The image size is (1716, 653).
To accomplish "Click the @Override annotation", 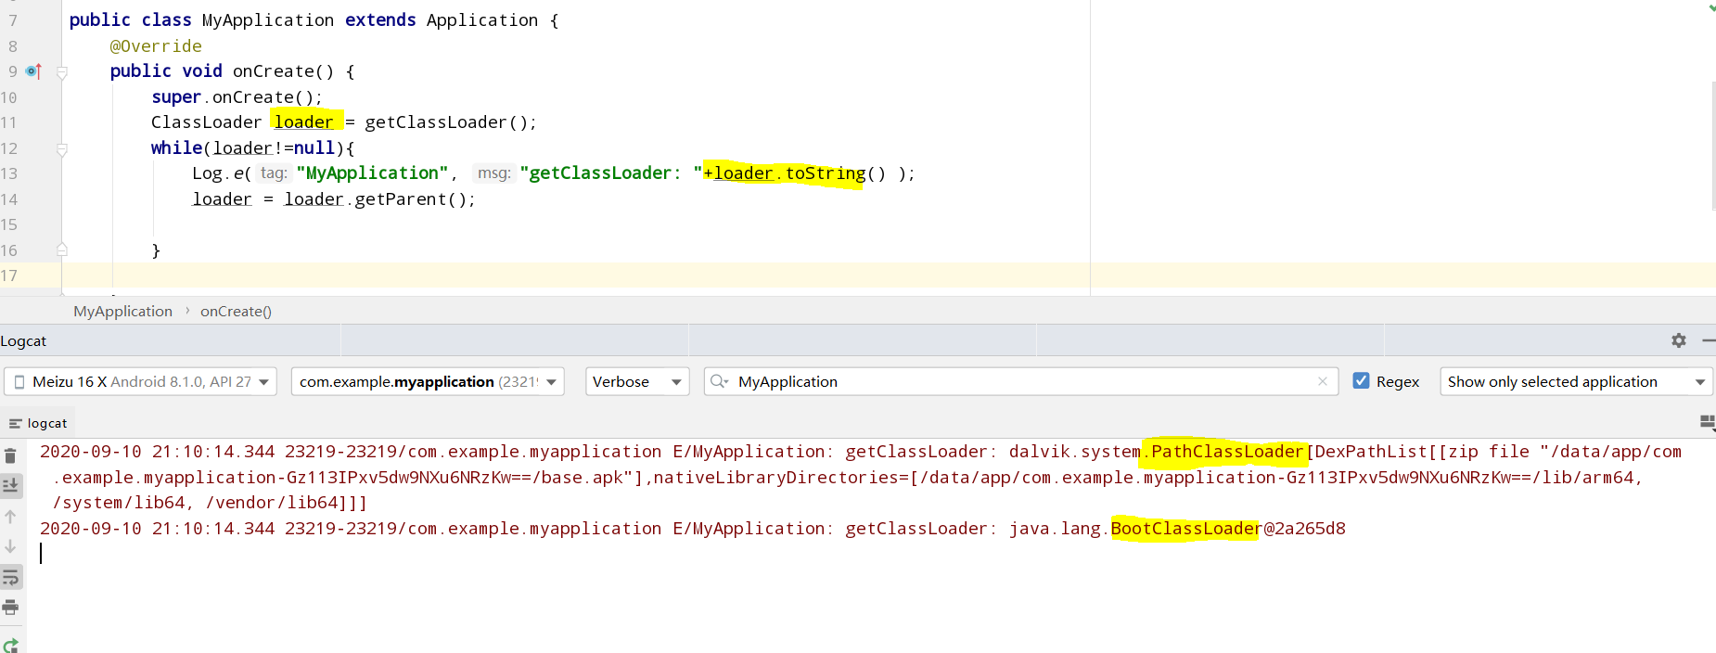I will click(156, 45).
